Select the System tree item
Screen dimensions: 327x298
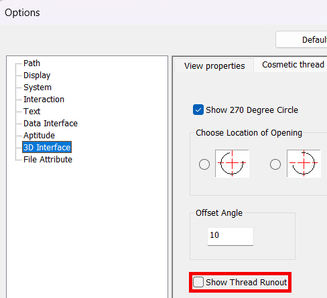(38, 88)
